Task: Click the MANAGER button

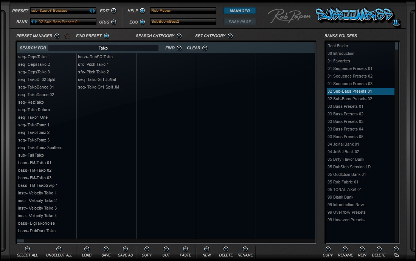Action: point(239,11)
